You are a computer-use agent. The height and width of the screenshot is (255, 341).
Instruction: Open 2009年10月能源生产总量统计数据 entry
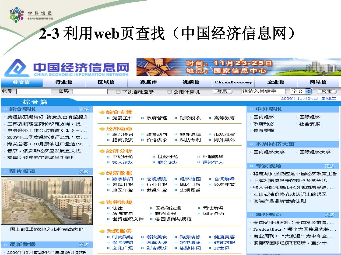[46, 253]
